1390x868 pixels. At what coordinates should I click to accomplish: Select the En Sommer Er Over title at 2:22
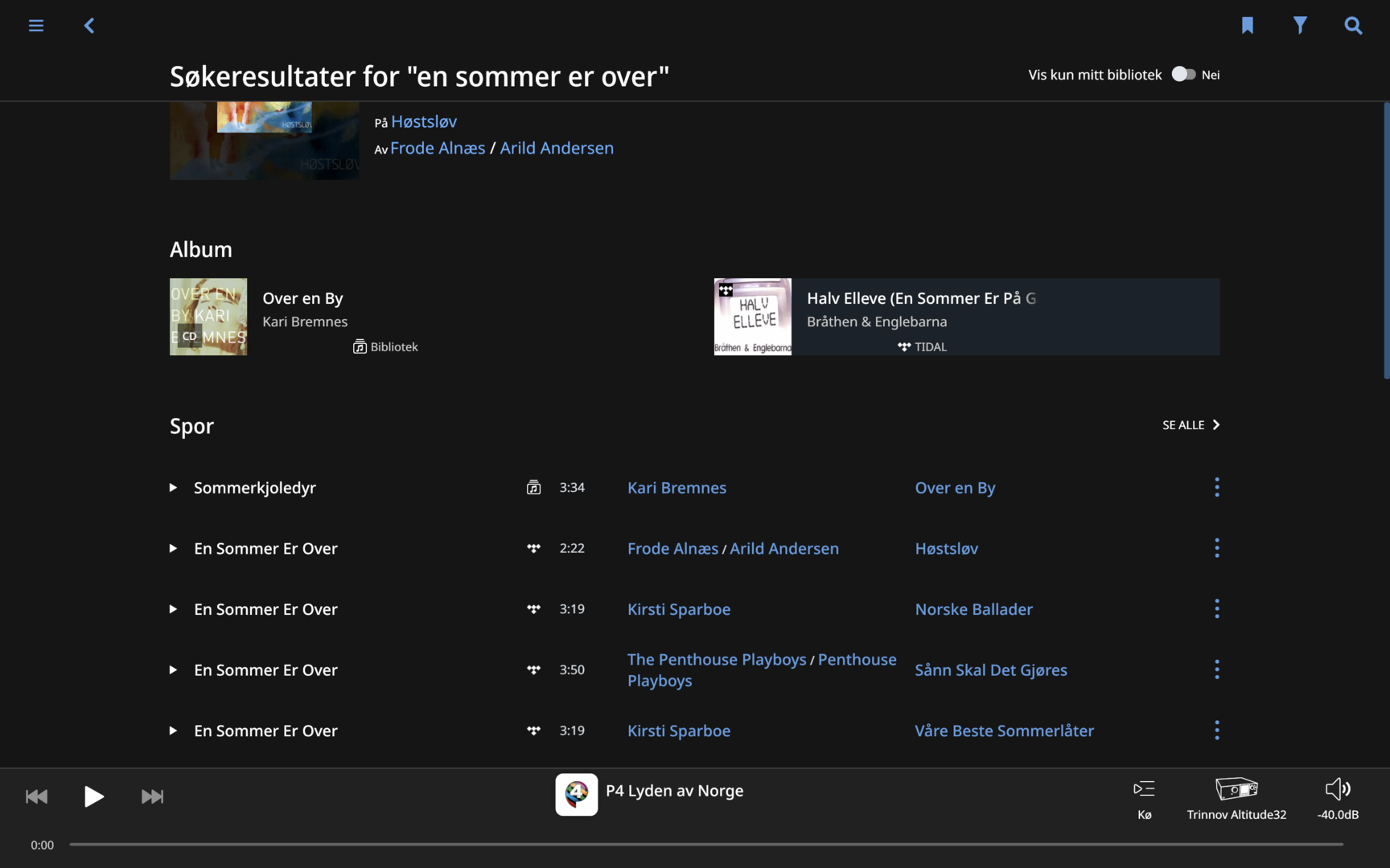265,549
